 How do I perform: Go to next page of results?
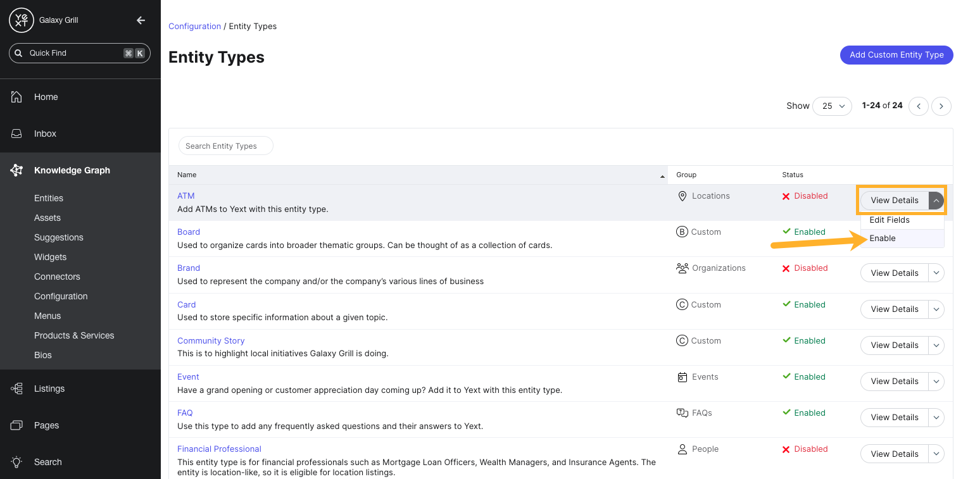click(941, 106)
